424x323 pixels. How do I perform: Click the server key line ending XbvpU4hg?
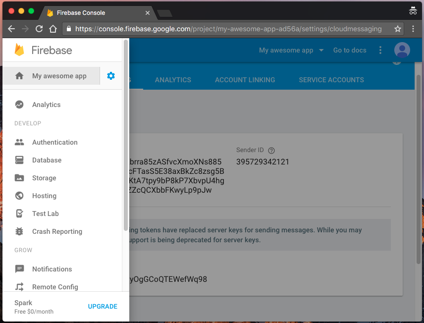pyautogui.click(x=177, y=181)
